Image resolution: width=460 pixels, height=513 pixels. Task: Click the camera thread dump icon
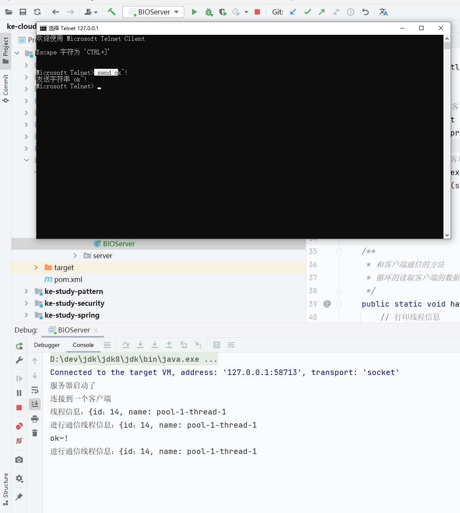pos(19,459)
